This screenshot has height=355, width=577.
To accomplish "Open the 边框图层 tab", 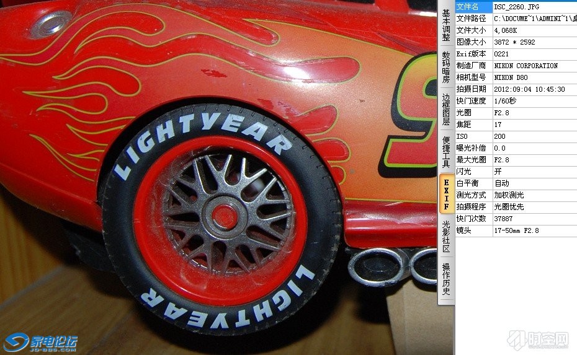I will tap(446, 109).
